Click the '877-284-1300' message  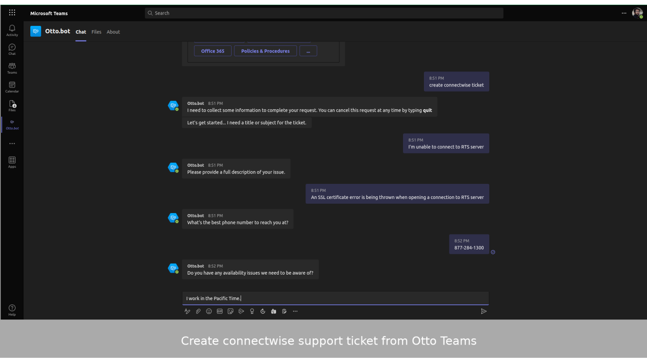point(469,244)
